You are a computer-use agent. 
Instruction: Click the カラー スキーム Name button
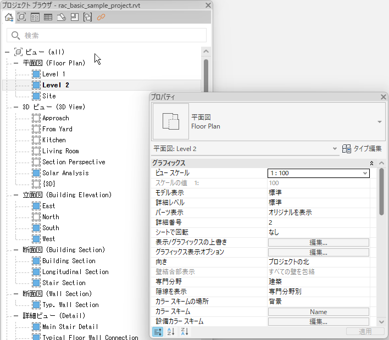point(319,312)
